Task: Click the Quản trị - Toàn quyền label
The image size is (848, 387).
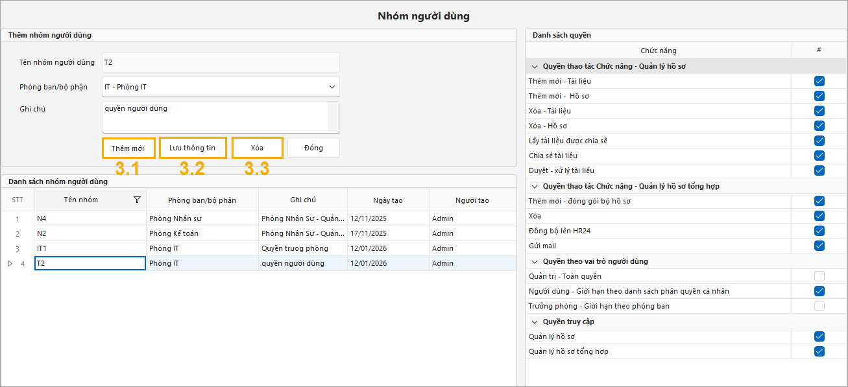Action: [x=564, y=276]
